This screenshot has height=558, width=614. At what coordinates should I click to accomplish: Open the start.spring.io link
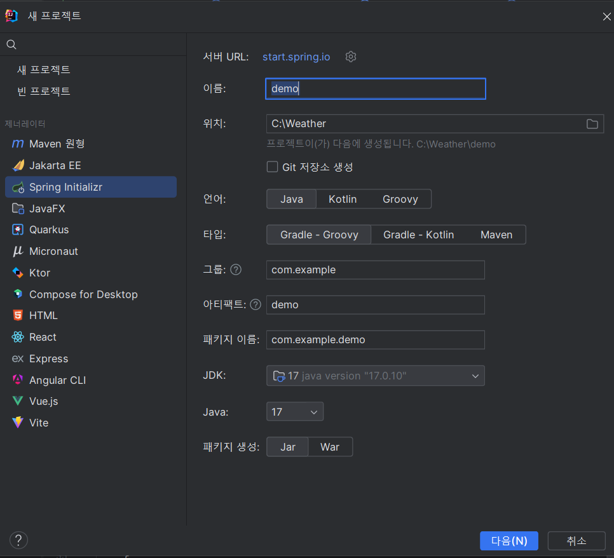pos(296,57)
